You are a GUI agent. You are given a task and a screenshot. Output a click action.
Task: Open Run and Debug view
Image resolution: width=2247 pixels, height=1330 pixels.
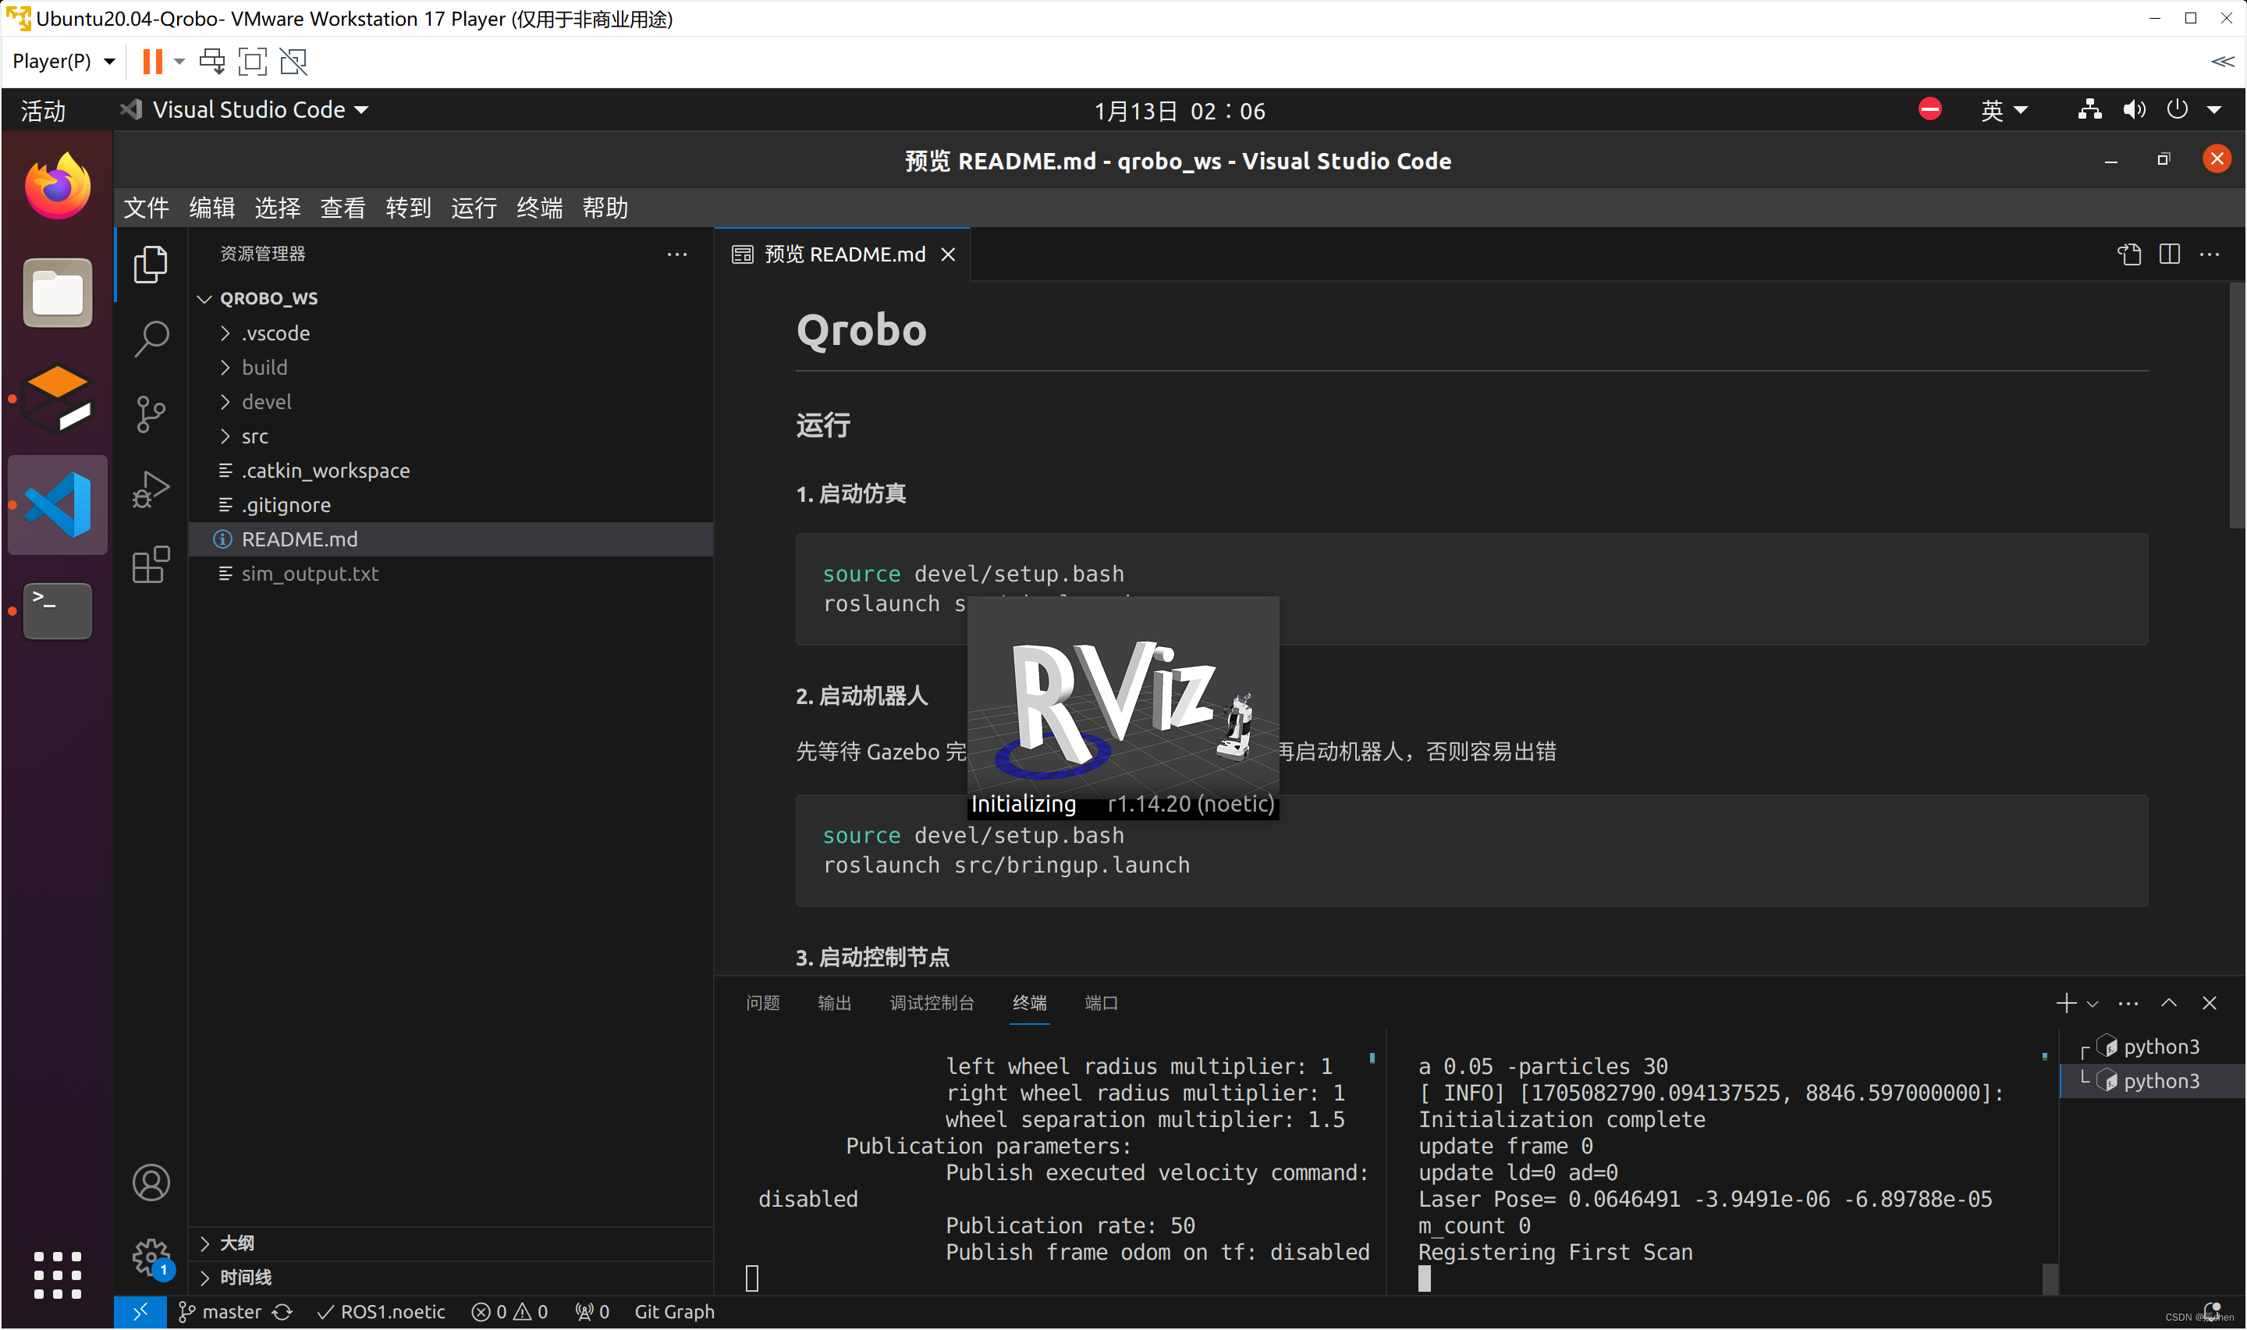coord(151,489)
